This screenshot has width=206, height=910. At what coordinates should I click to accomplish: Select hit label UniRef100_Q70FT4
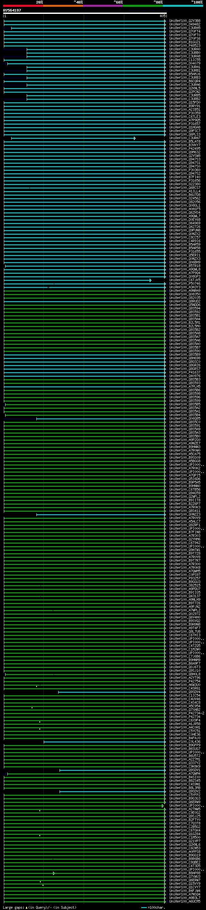pyautogui.click(x=185, y=31)
